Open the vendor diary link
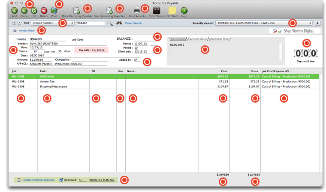Viewport: 326px width, 192px height. [27, 31]
